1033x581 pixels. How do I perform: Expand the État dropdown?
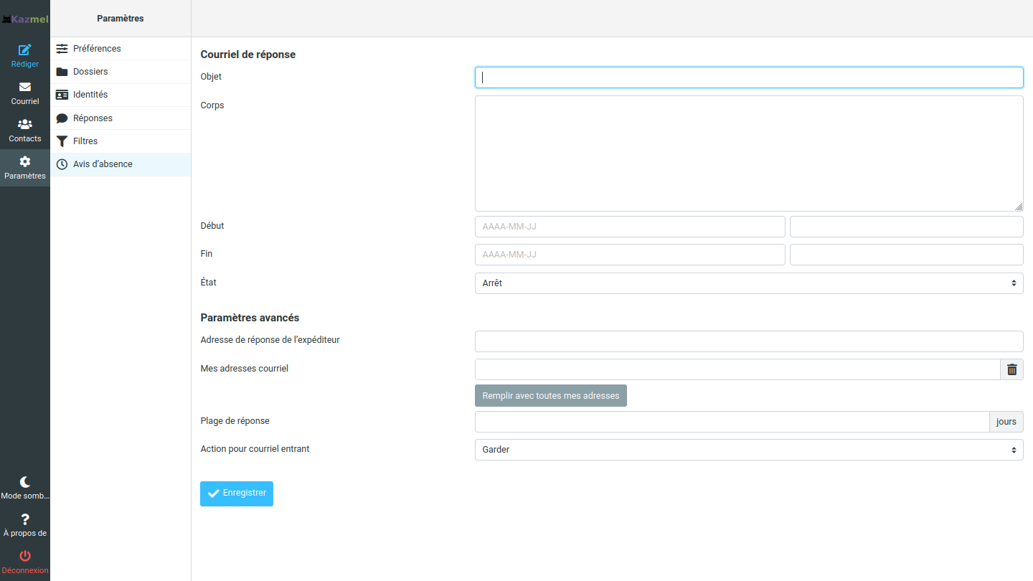coord(748,283)
